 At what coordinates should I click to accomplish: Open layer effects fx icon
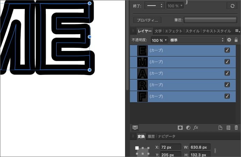196,128
